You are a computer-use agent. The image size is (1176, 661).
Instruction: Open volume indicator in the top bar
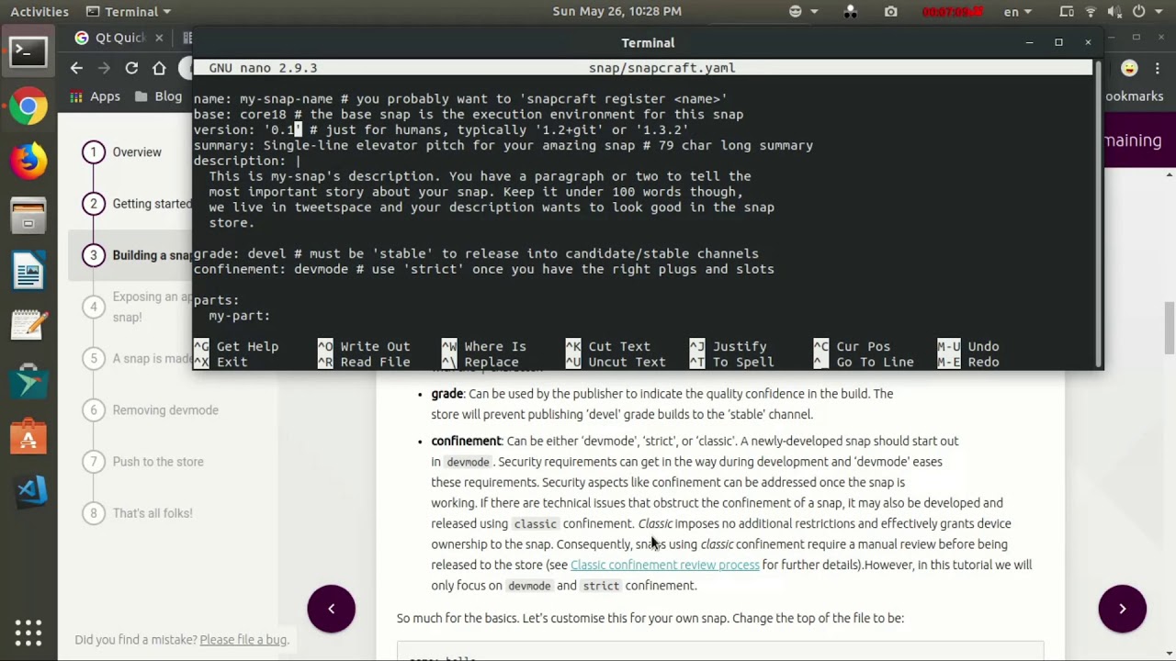click(x=1114, y=11)
